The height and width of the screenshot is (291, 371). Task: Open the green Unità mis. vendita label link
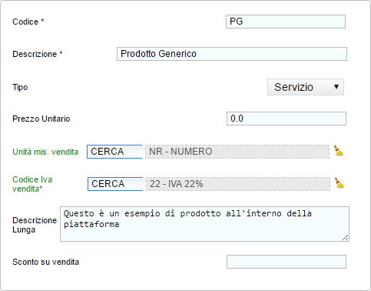click(45, 152)
